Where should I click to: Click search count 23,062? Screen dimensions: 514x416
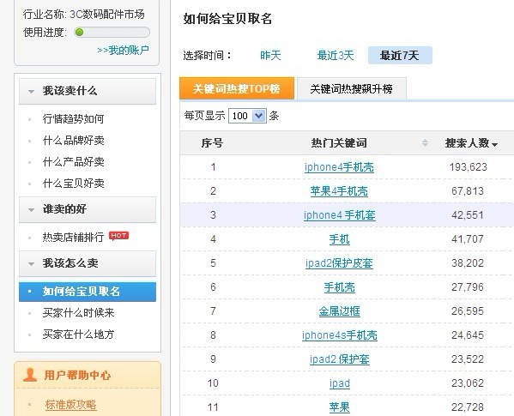(468, 383)
